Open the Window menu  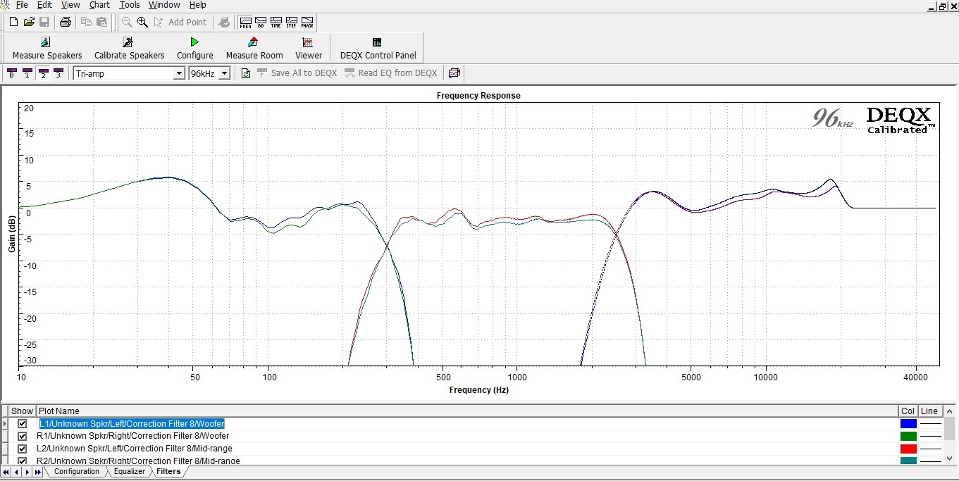pyautogui.click(x=164, y=5)
